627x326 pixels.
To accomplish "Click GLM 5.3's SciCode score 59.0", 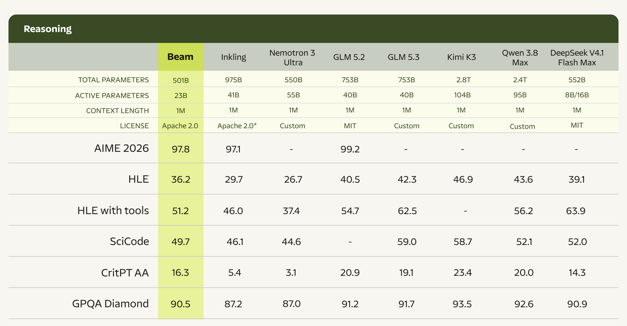I will [407, 242].
